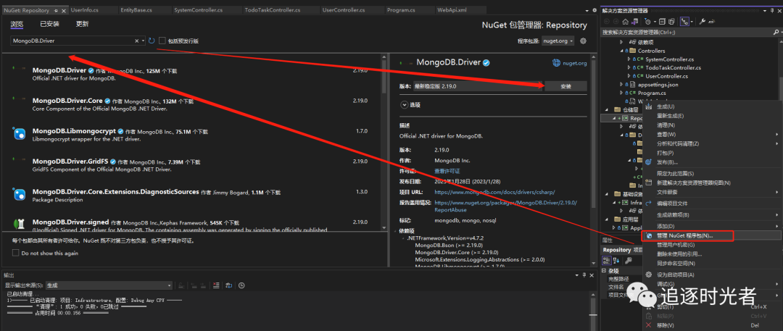Choose 编辑项目文件 in context menu

[x=672, y=204]
